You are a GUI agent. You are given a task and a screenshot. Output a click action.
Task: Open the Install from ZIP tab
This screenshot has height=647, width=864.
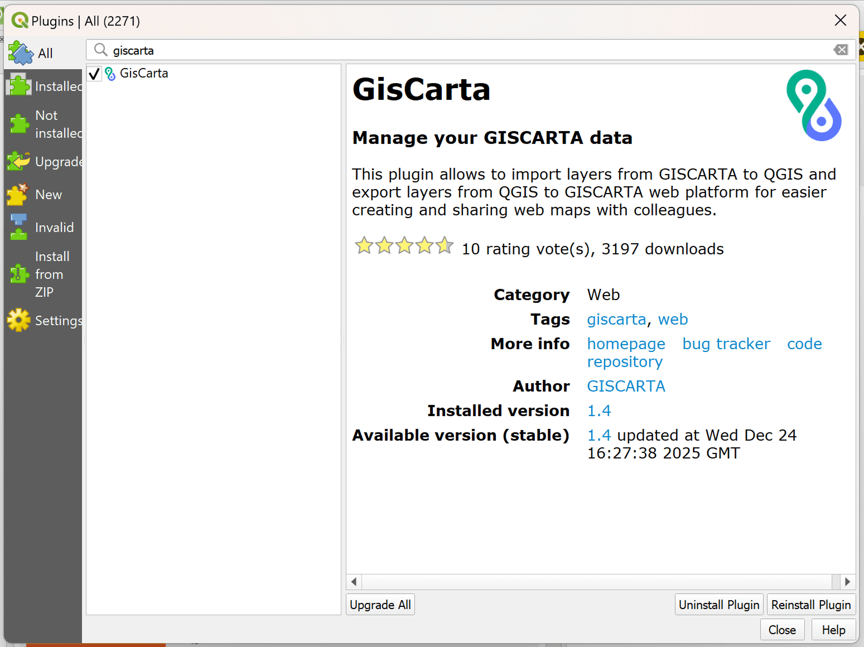pos(43,274)
